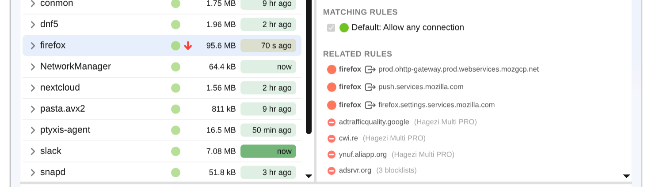The height and width of the screenshot is (187, 652).
Task: Click the green status dot for firefox
Action: coord(176,45)
